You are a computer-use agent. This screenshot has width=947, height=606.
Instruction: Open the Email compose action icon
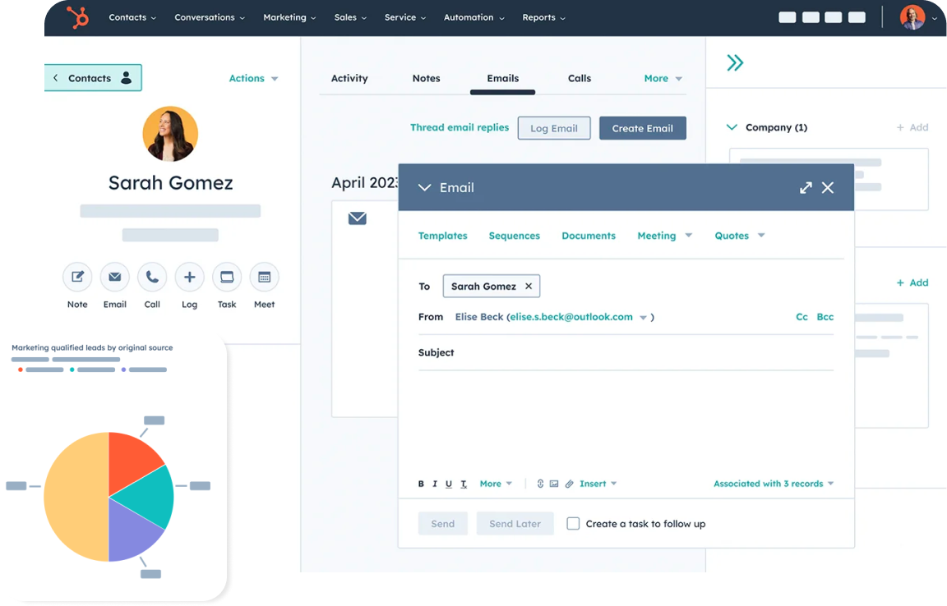[x=114, y=277]
